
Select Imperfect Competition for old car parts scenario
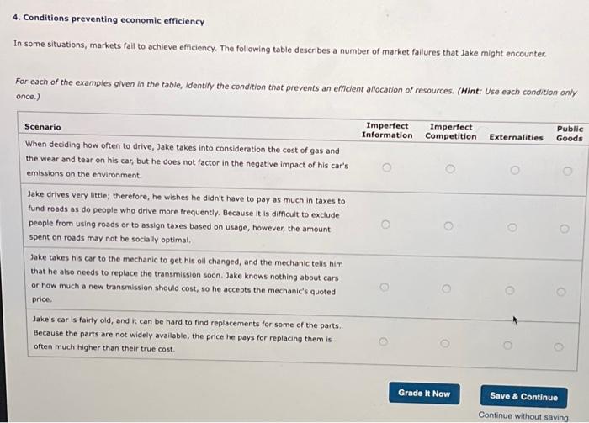click(x=445, y=343)
